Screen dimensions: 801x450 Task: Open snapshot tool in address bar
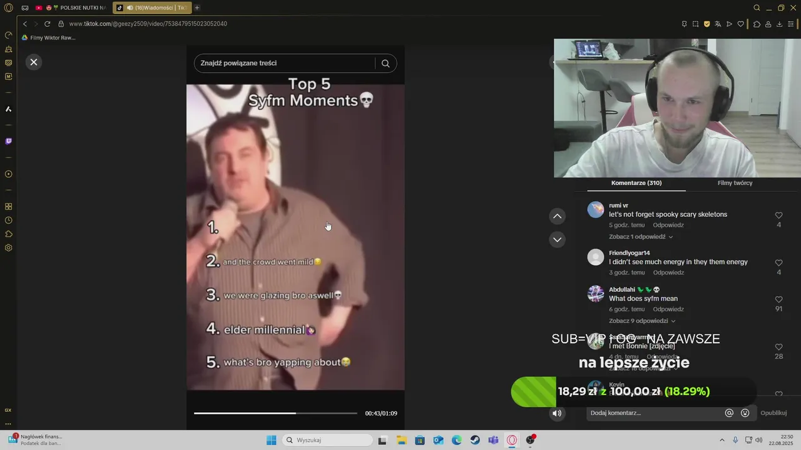point(695,24)
